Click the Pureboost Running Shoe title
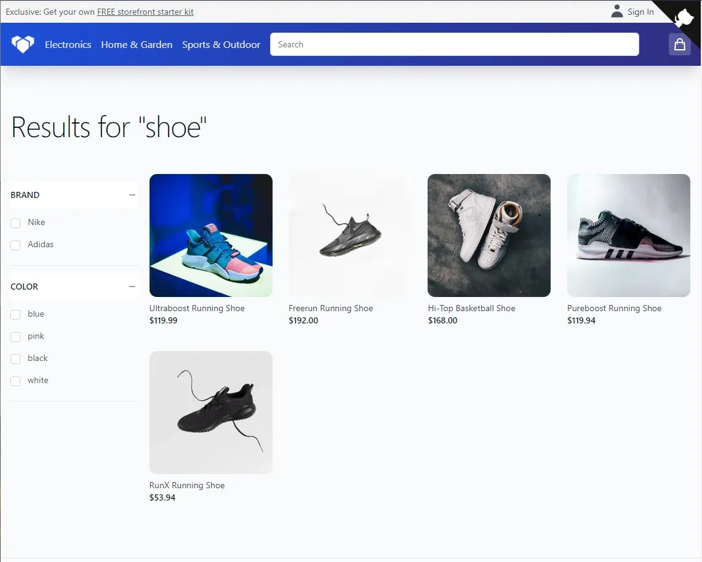Viewport: 702px width, 562px height. coord(614,308)
